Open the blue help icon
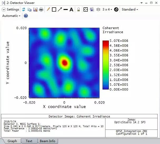 pos(26,16)
